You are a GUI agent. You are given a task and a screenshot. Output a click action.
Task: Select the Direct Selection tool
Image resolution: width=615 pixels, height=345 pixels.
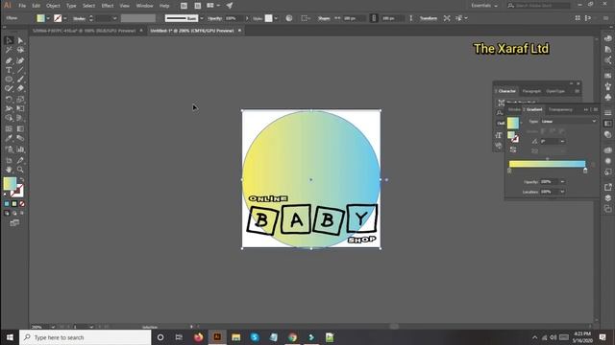pyautogui.click(x=20, y=40)
